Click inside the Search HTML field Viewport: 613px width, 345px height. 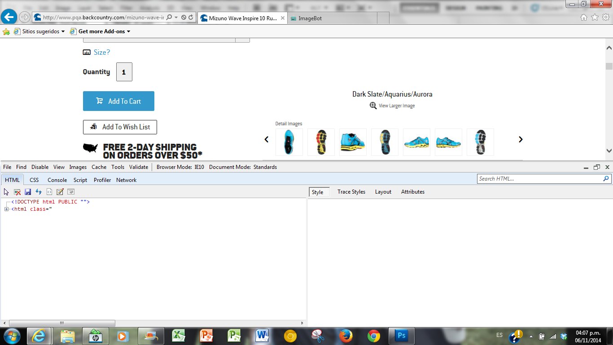coord(539,179)
